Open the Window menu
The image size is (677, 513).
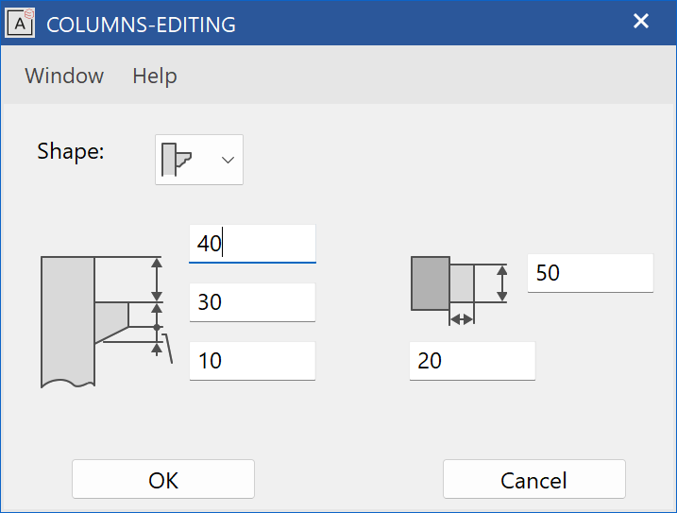click(64, 76)
